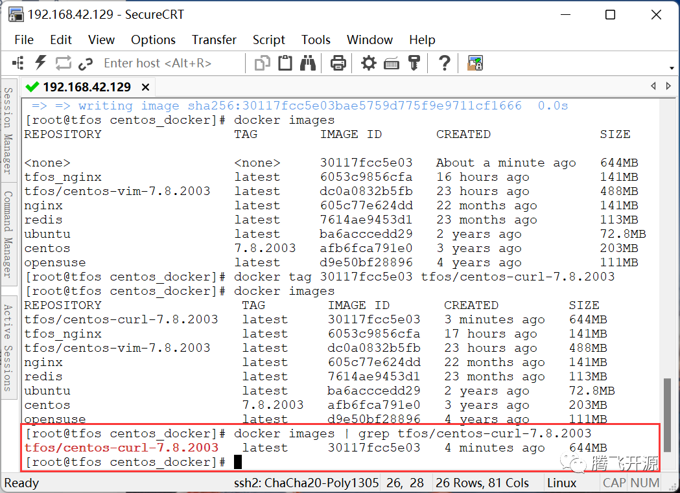Minimize the SecureCRT window
This screenshot has width=680, height=493.
pyautogui.click(x=565, y=14)
